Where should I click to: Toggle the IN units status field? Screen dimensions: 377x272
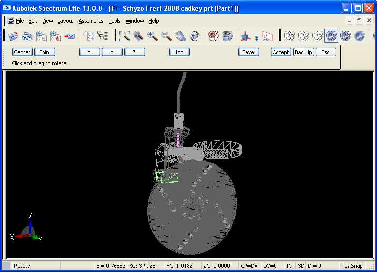pos(289,266)
